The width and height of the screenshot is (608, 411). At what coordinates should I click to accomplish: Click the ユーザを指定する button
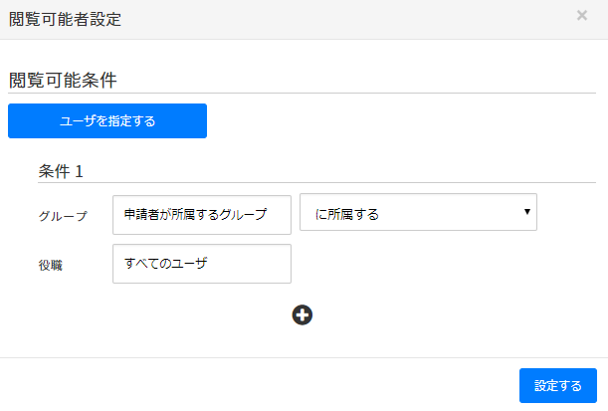click(x=107, y=121)
